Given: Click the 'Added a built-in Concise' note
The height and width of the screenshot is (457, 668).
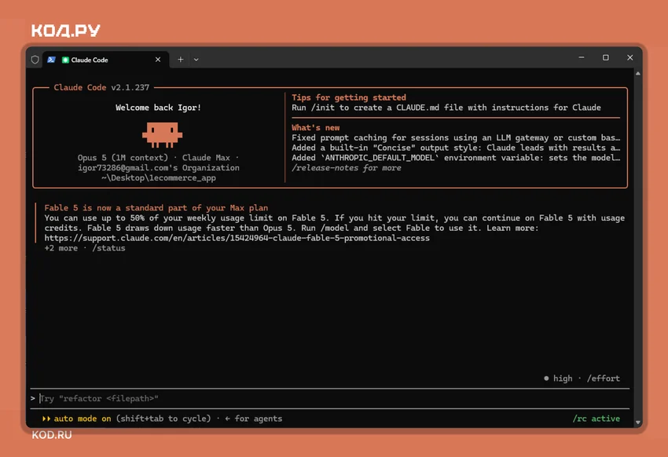Looking at the screenshot, I should (456, 148).
